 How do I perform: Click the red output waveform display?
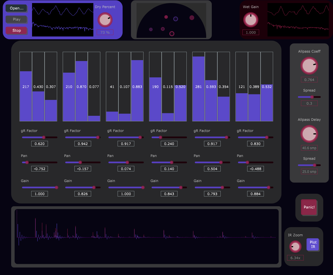(x=298, y=19)
